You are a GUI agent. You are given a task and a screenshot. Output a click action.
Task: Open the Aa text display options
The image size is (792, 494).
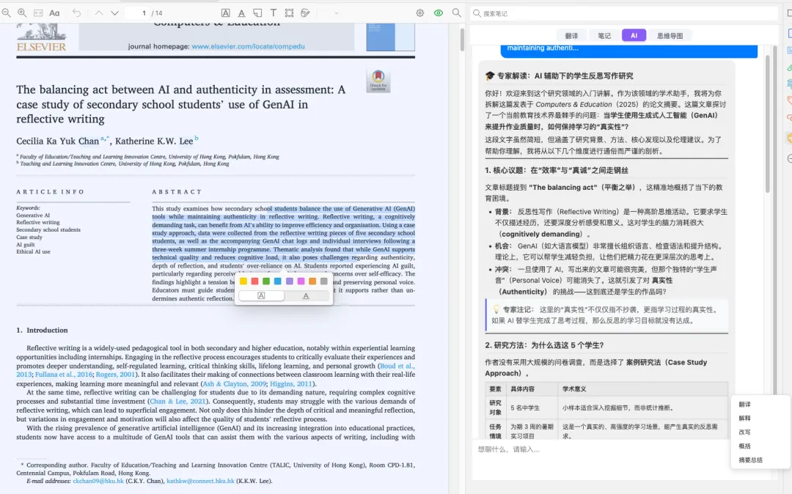pyautogui.click(x=54, y=13)
